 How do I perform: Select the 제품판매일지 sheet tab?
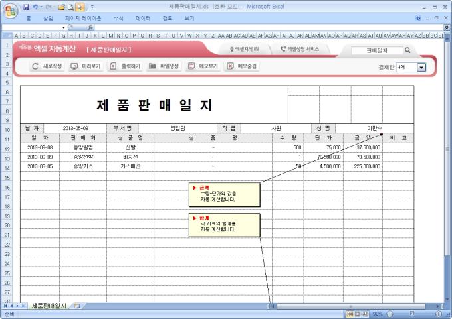point(49,306)
